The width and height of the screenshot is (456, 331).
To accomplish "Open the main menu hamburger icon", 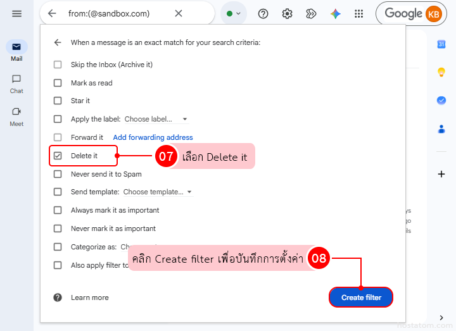I will 16,14.
